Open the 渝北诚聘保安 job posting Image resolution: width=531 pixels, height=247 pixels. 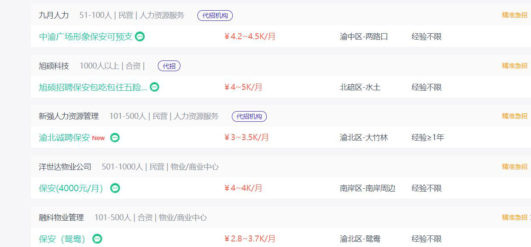[64, 138]
